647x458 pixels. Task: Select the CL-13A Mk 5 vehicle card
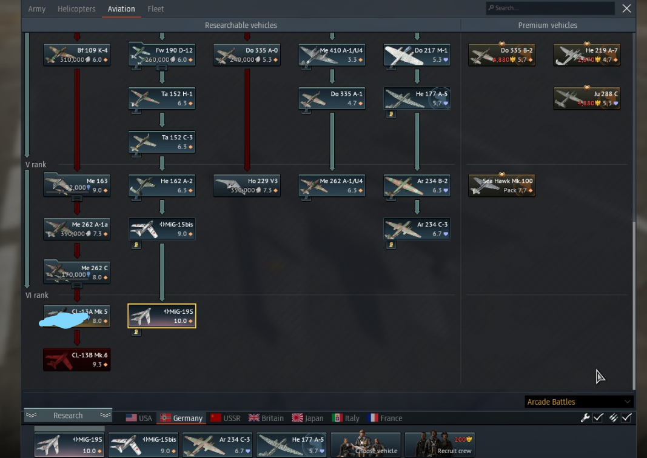pos(77,316)
